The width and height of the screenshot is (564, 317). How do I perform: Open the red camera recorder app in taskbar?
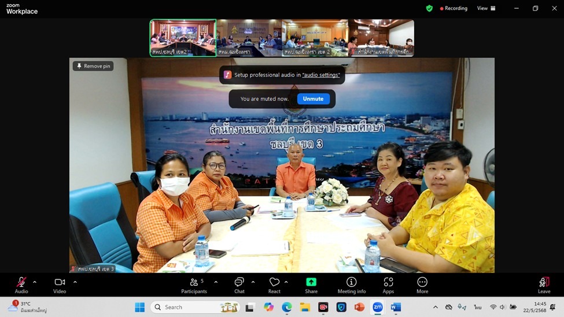323,307
